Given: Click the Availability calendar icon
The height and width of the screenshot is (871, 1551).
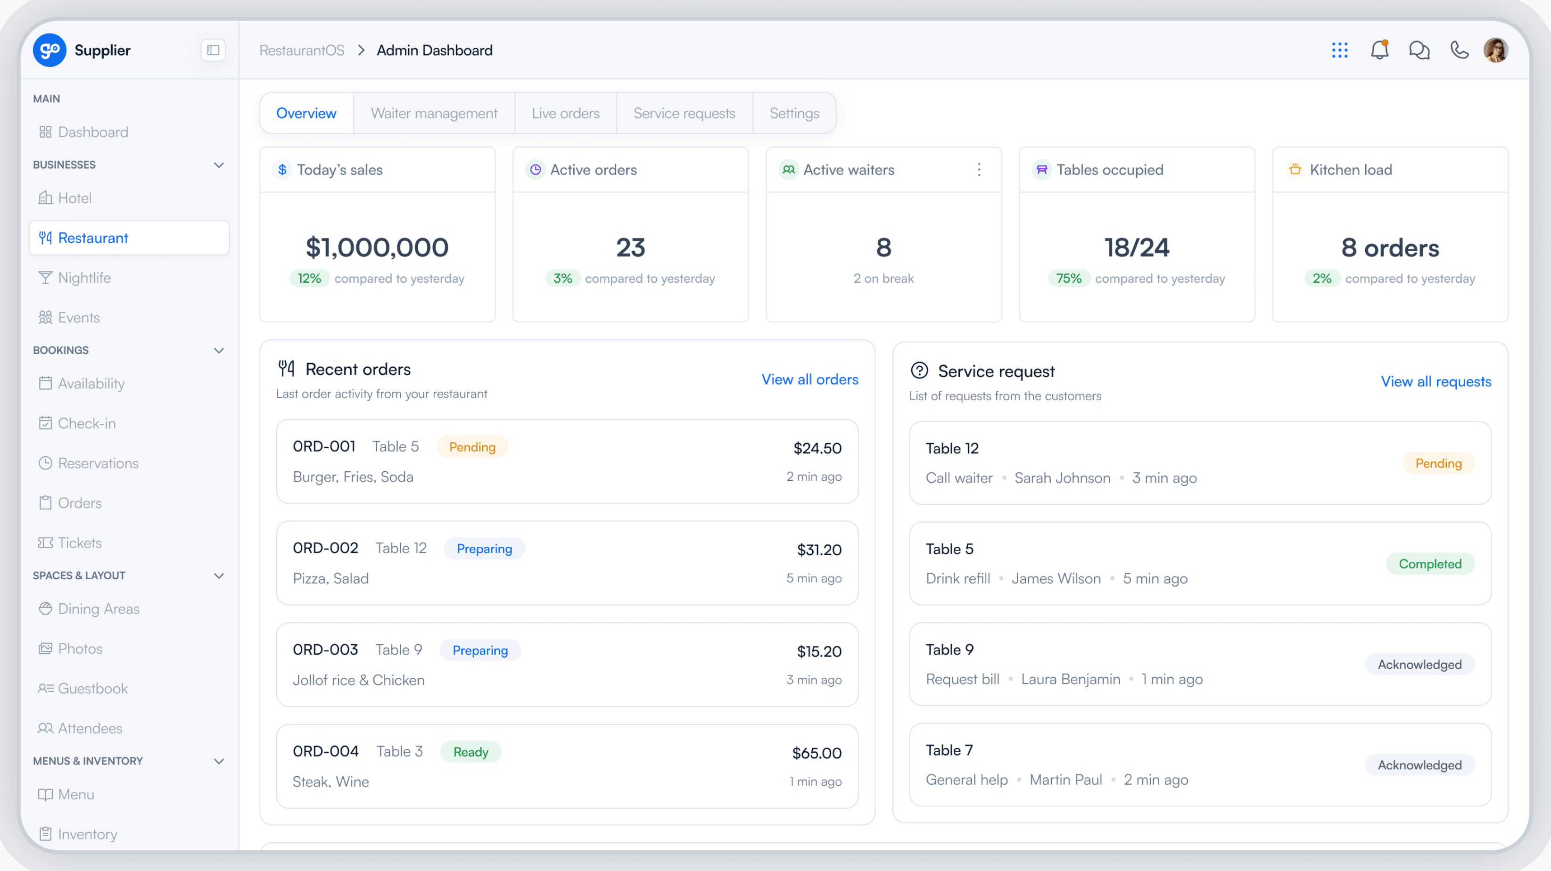Looking at the screenshot, I should (45, 384).
